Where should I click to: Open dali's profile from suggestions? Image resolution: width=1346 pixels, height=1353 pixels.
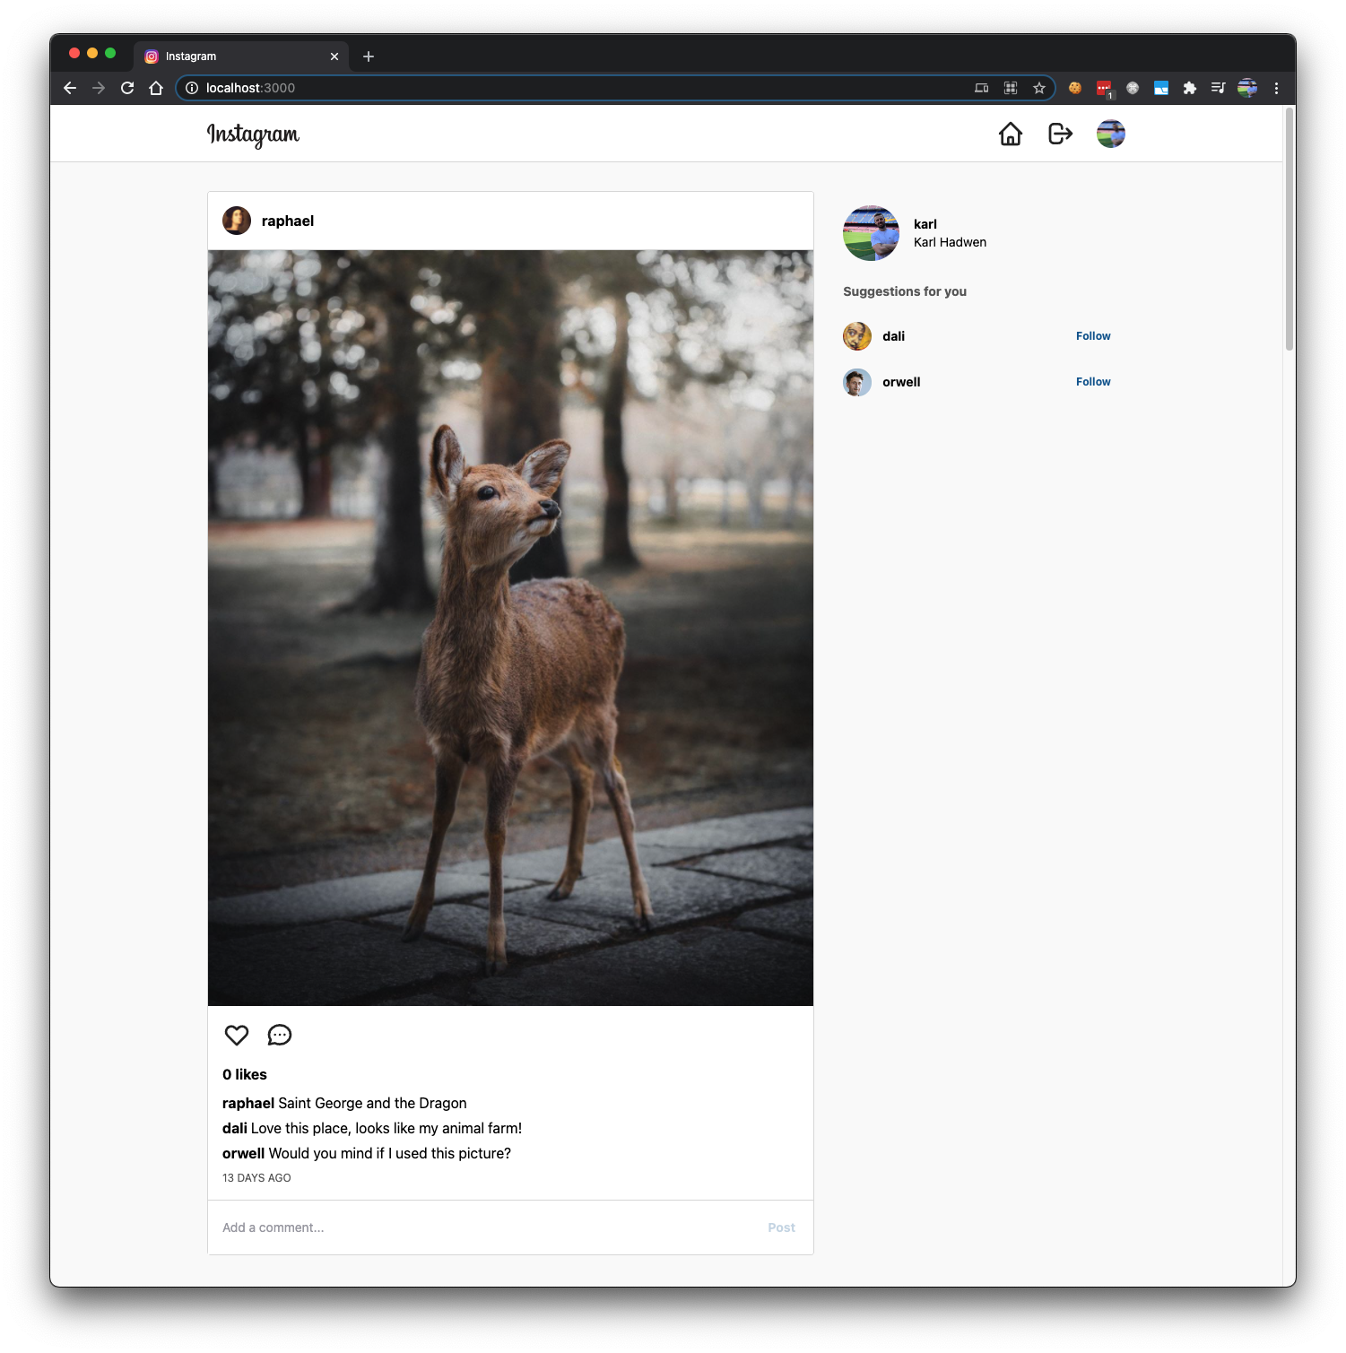point(893,336)
